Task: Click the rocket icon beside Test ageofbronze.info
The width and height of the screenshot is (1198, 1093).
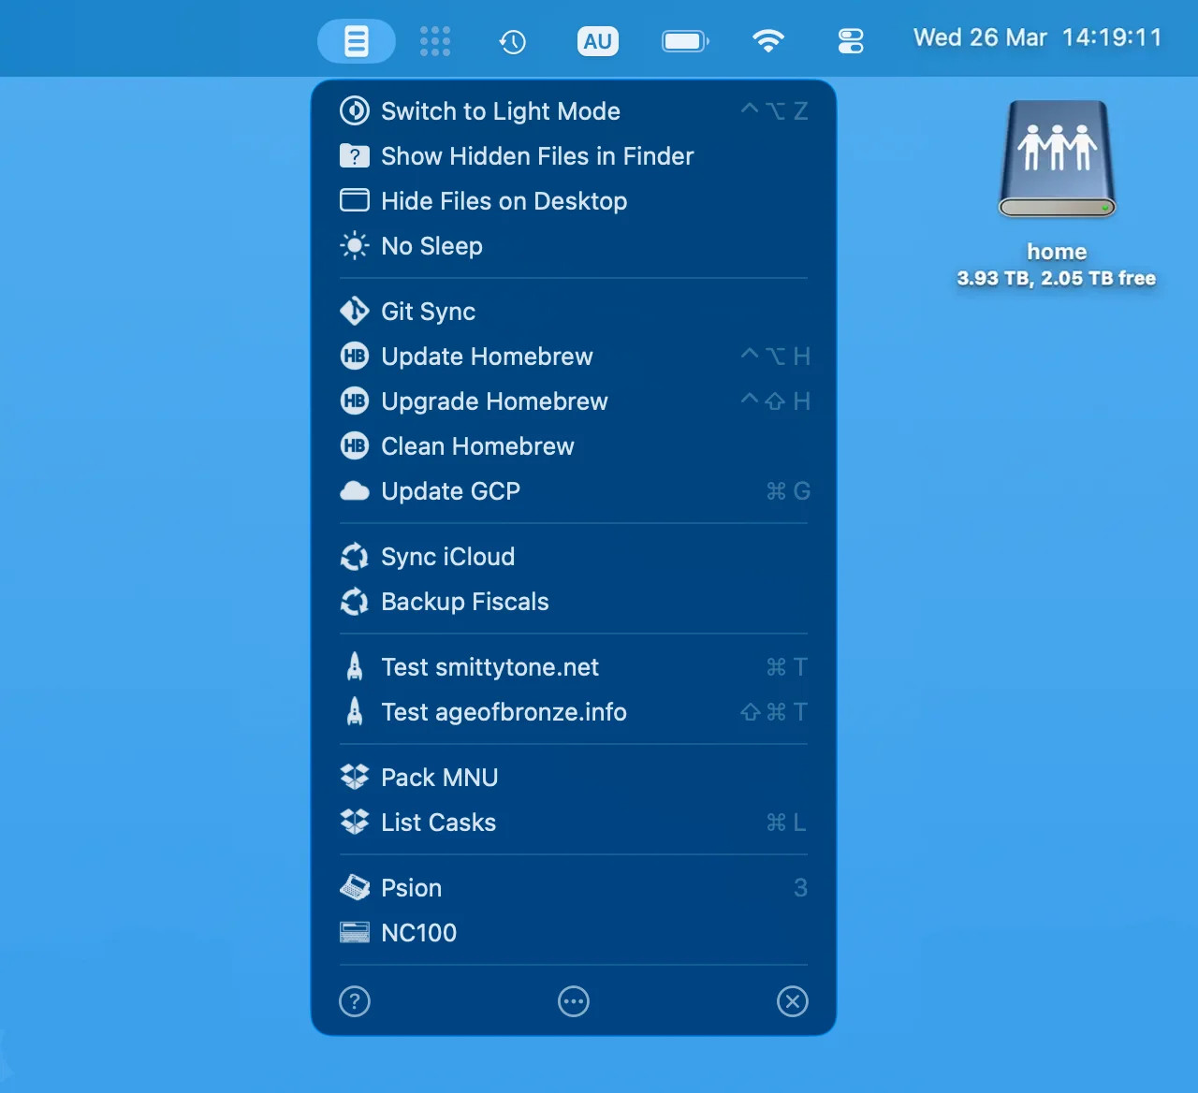Action: point(355,712)
